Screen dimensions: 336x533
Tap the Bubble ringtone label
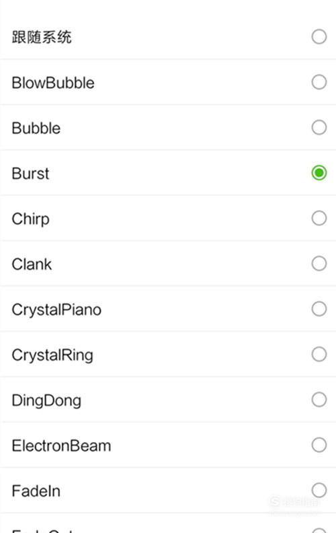(x=36, y=128)
